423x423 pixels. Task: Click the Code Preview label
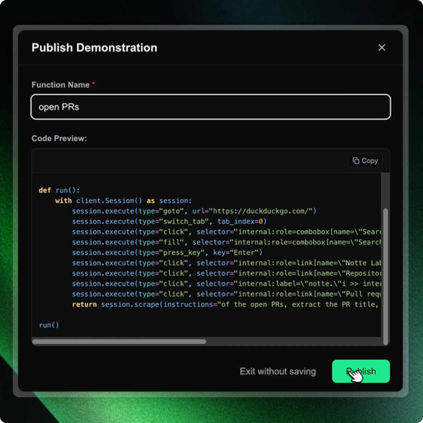(59, 138)
